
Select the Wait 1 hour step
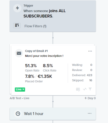point(53,114)
